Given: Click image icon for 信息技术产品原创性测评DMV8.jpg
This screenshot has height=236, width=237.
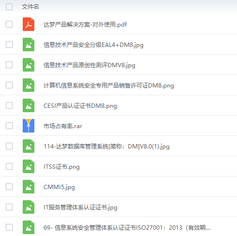Looking at the screenshot, I should coord(29,65).
